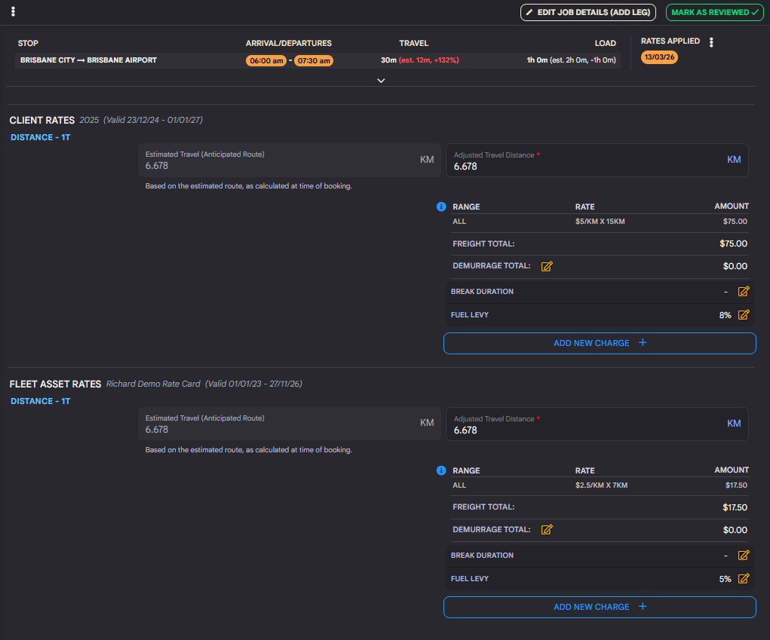Click the 07:30 am departure time badge
The height and width of the screenshot is (640, 770).
coord(313,61)
